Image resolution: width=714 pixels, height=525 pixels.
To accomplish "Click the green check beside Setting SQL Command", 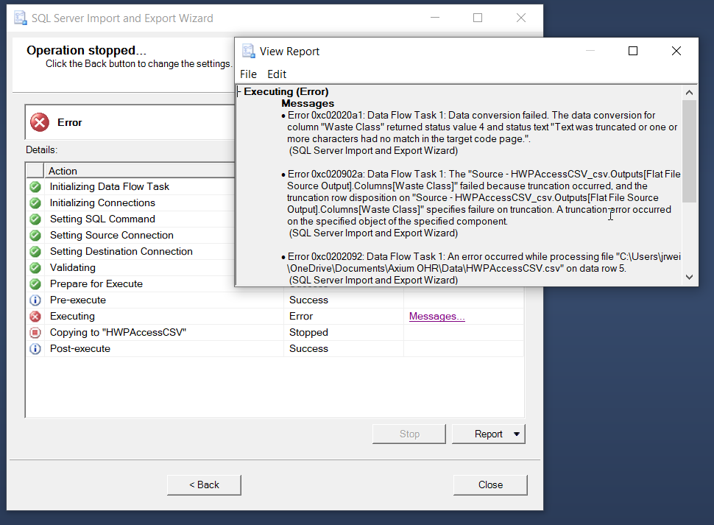I will [x=35, y=219].
